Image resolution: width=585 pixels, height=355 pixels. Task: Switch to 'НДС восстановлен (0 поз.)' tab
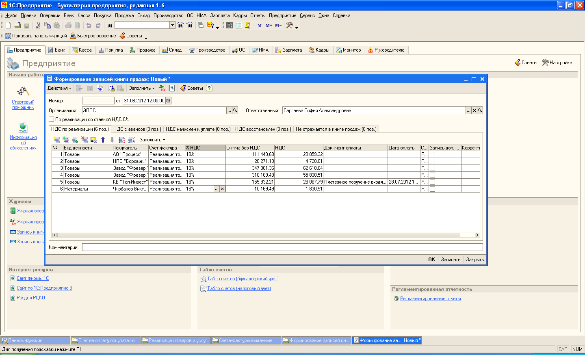(263, 129)
